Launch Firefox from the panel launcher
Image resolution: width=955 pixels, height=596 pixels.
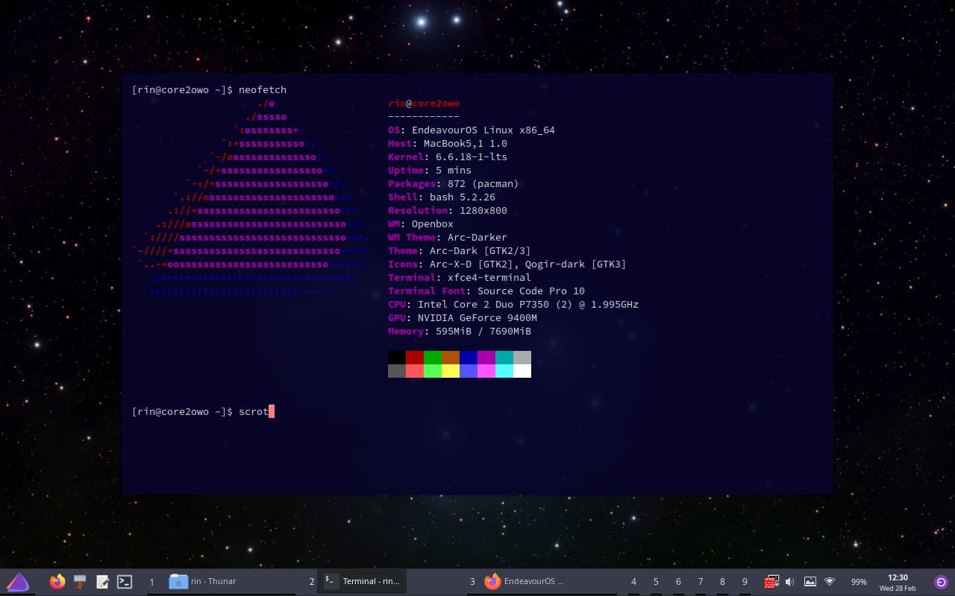(x=57, y=582)
